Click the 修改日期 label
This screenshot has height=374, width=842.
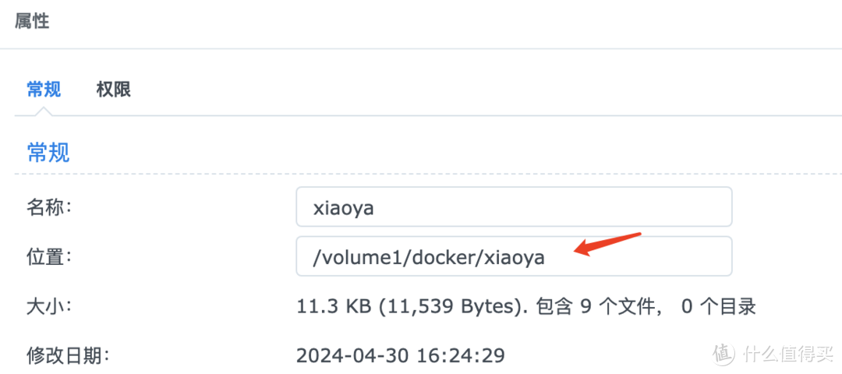68,356
